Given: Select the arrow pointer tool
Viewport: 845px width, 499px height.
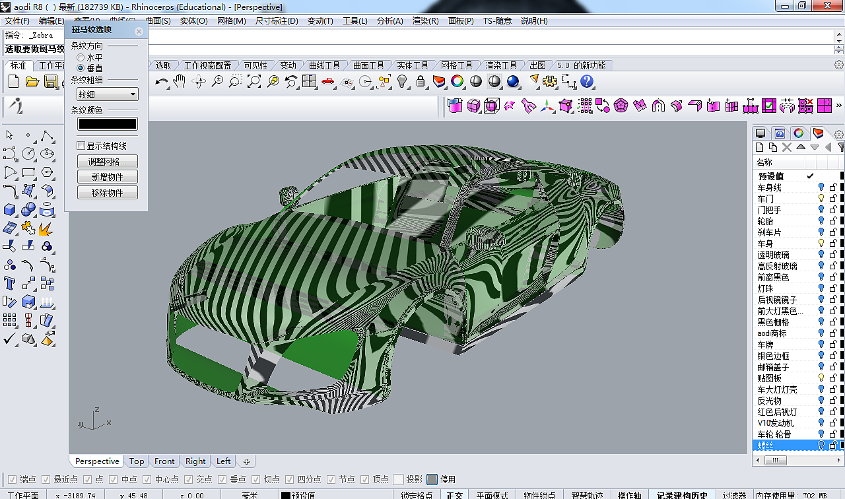Looking at the screenshot, I should point(10,135).
